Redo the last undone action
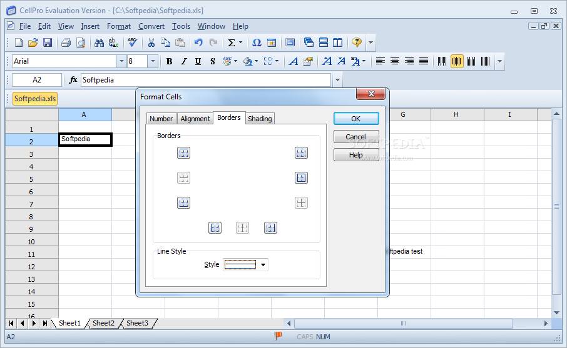Screen dimensions: 567x348 coord(213,42)
